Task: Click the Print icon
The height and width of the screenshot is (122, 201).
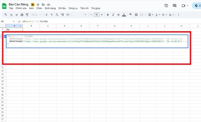Action: [22, 15]
